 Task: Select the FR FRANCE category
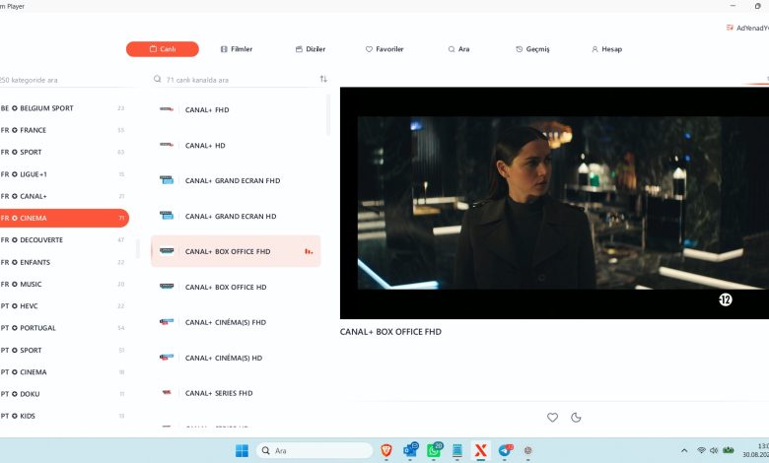(64, 130)
